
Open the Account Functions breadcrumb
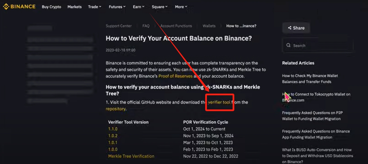click(176, 26)
